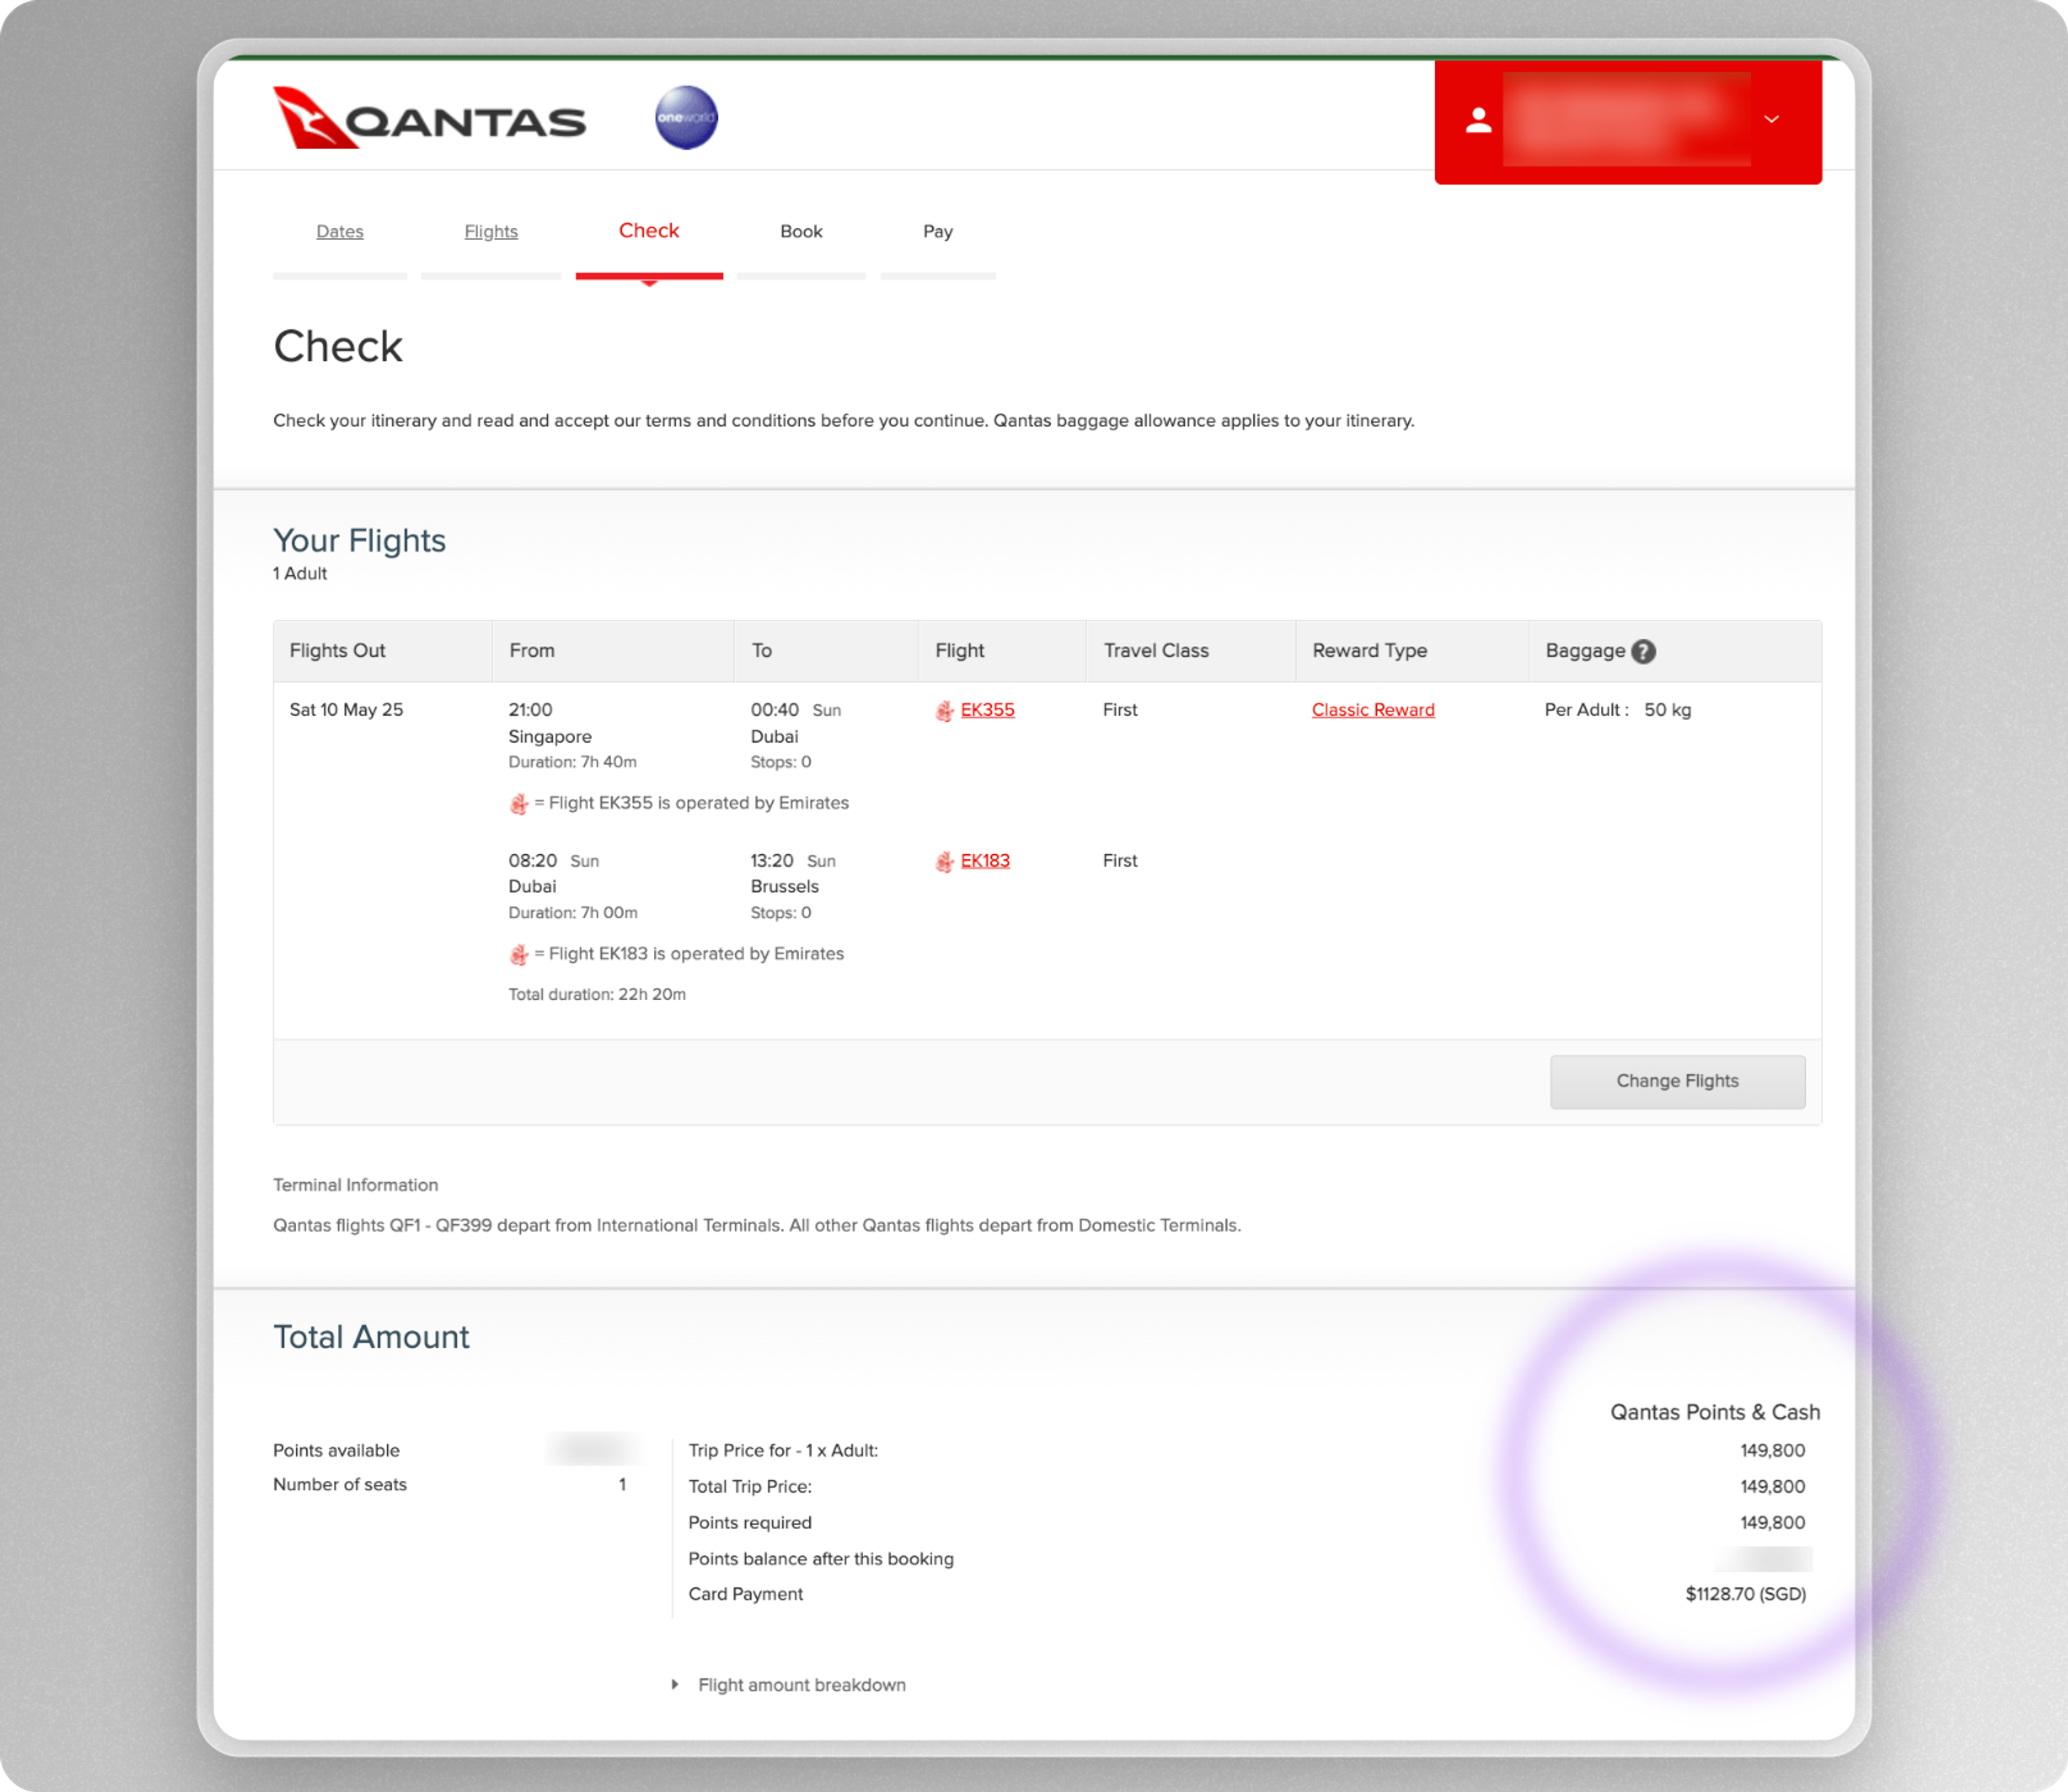Image resolution: width=2068 pixels, height=1792 pixels.
Task: Click the Emirates icon beside EK355 link
Action: pos(944,711)
